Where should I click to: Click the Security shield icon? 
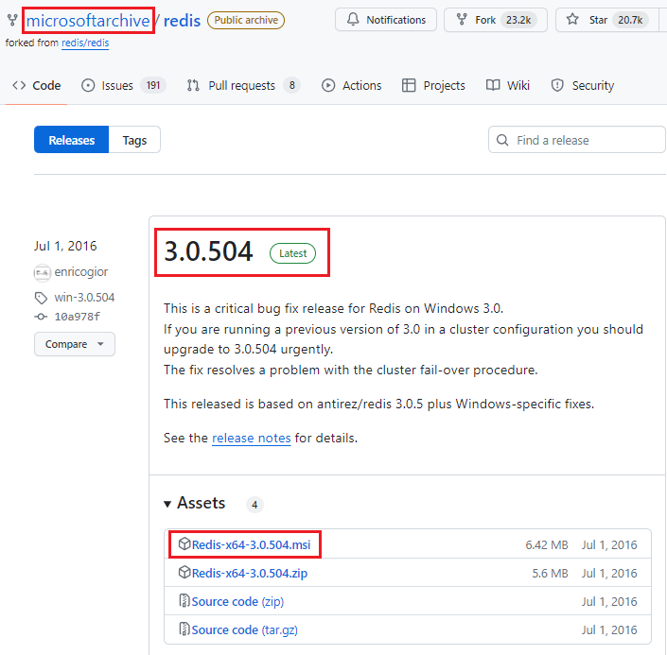(557, 85)
